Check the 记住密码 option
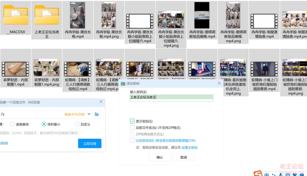307x176 pixels. pyautogui.click(x=132, y=141)
